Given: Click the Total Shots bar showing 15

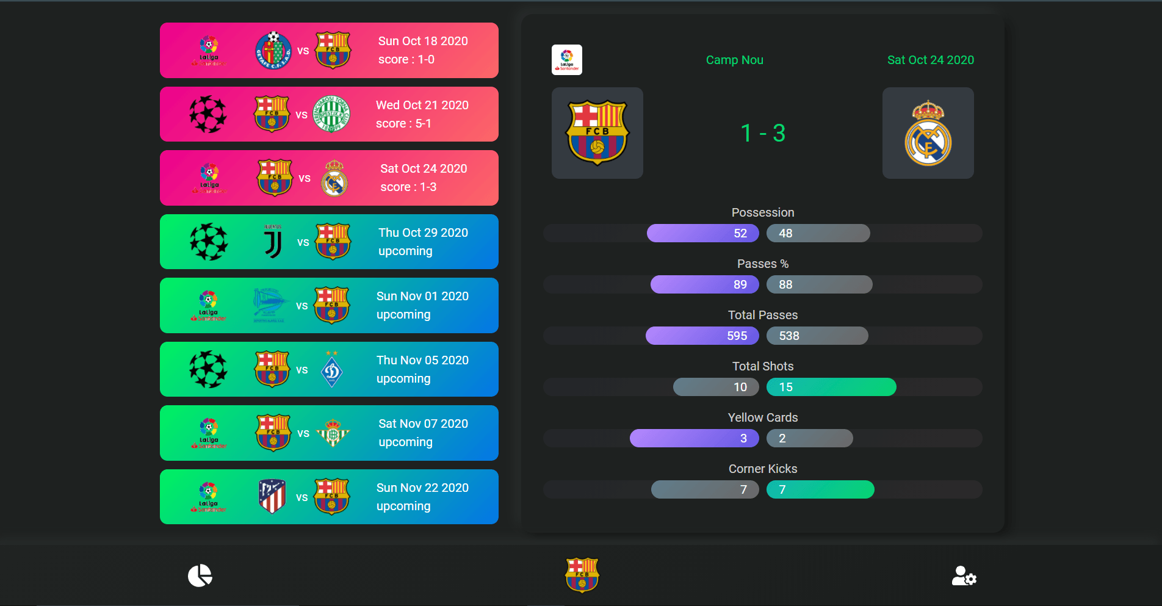Looking at the screenshot, I should [831, 387].
